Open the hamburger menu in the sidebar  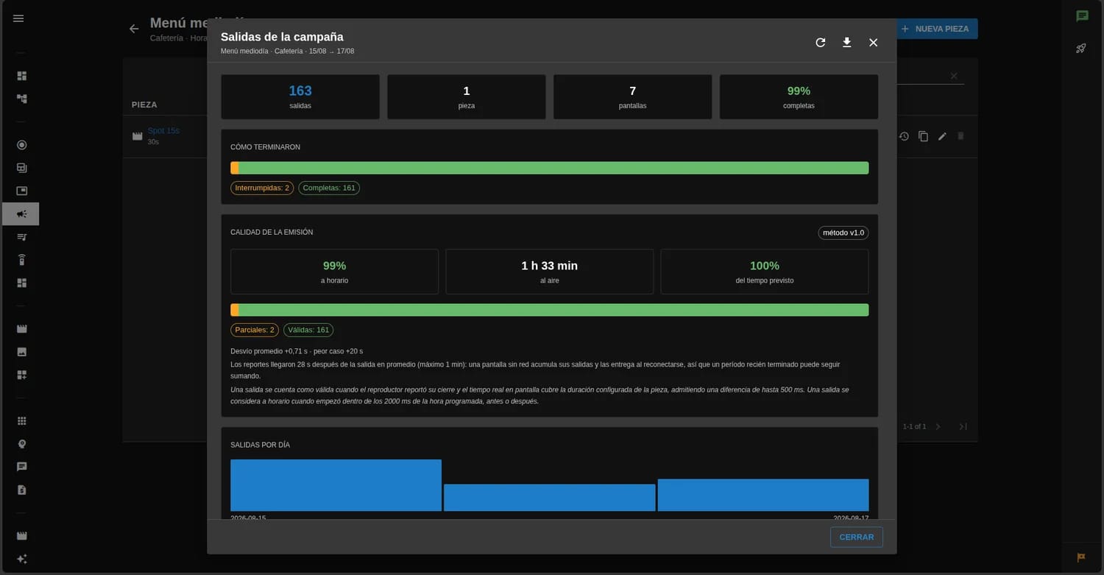(x=18, y=18)
